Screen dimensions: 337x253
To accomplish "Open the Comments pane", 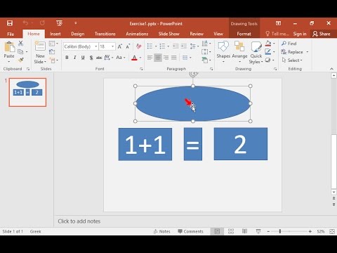I will pos(190,231).
